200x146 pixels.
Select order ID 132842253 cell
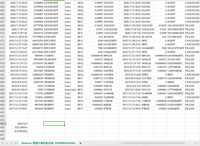(x=36, y=75)
